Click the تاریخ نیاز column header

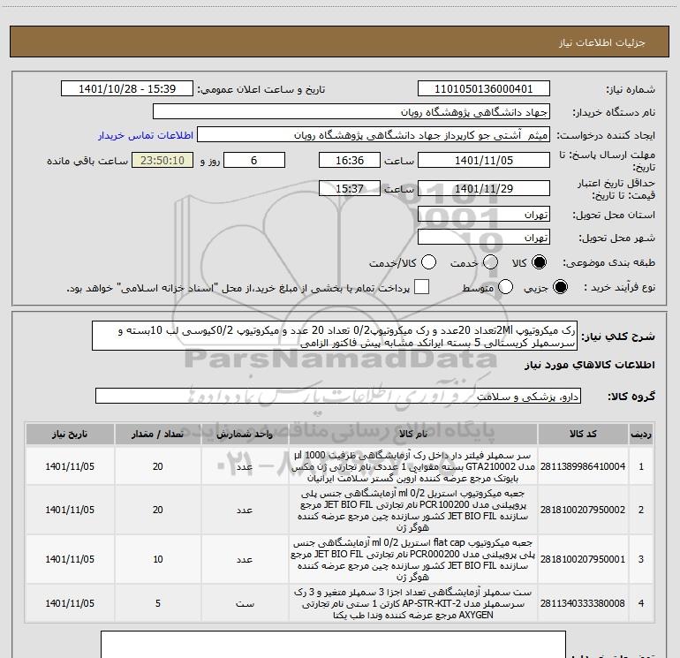tap(70, 435)
